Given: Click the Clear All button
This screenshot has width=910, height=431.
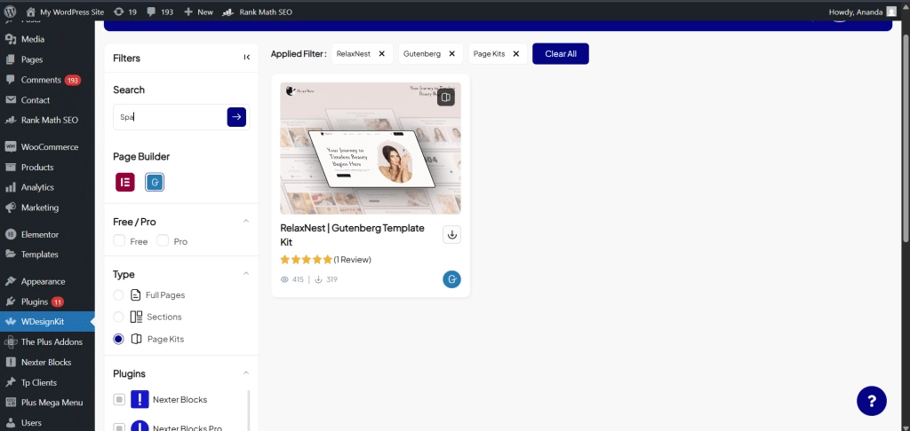Looking at the screenshot, I should point(561,54).
